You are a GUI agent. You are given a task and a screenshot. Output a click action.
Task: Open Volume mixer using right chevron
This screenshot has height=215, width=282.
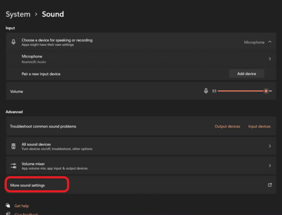270,165
